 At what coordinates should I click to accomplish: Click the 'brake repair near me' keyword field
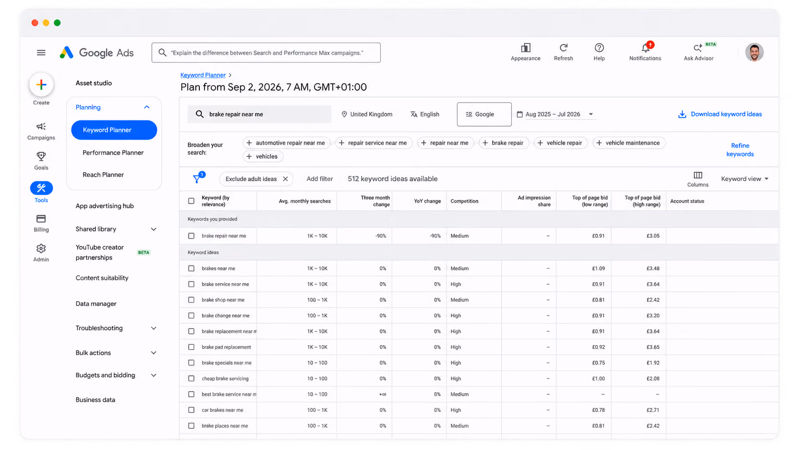point(259,114)
